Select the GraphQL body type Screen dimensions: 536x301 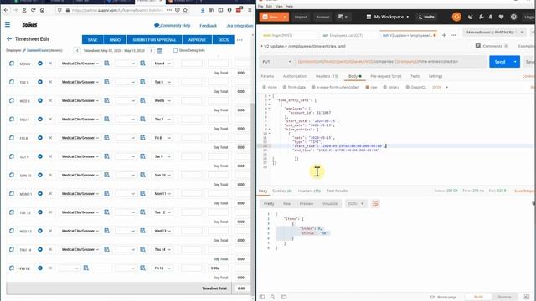[408, 87]
